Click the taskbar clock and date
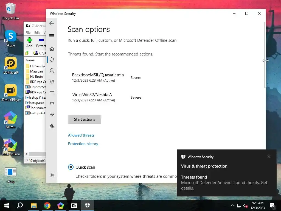This screenshot has width=281, height=211. click(257, 206)
